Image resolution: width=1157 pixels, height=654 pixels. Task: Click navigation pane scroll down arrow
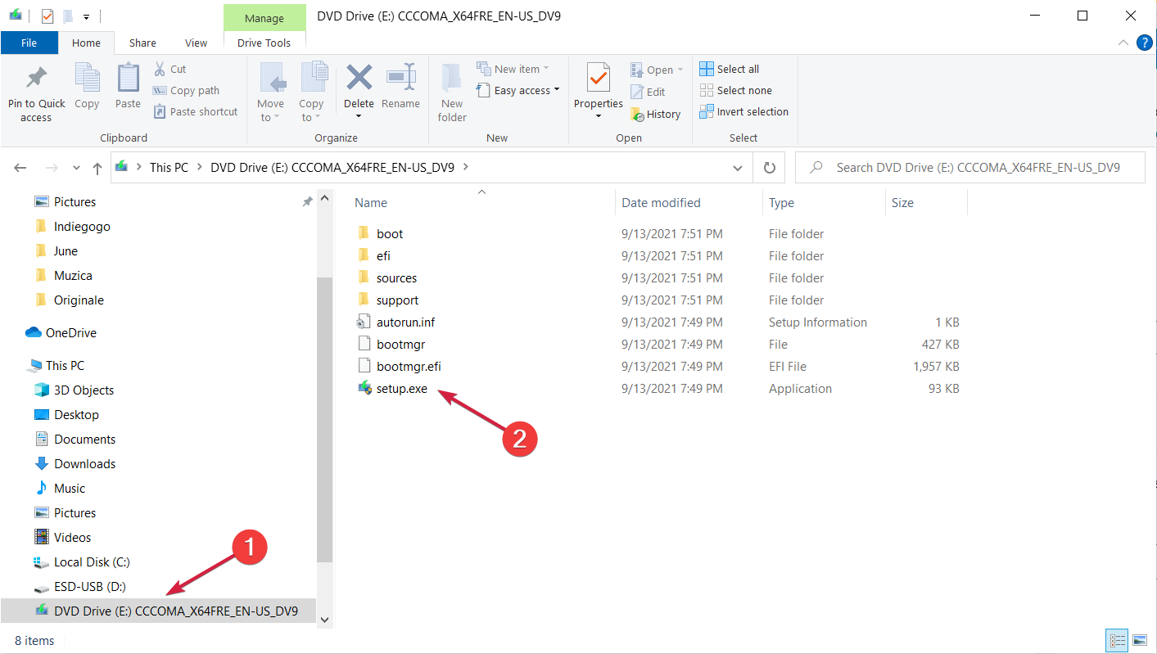[324, 620]
